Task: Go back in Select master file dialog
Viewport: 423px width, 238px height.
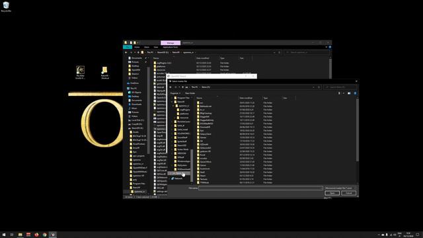Action: pyautogui.click(x=171, y=87)
